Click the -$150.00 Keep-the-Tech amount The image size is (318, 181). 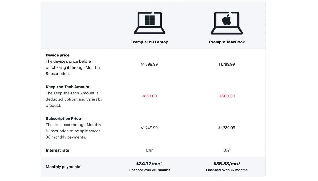pyautogui.click(x=149, y=96)
